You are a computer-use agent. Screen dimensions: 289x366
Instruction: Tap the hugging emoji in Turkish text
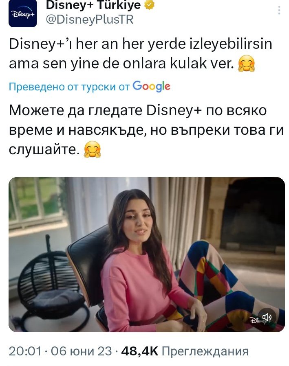246,64
